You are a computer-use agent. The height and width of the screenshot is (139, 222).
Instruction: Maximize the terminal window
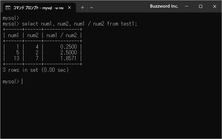[201, 6]
